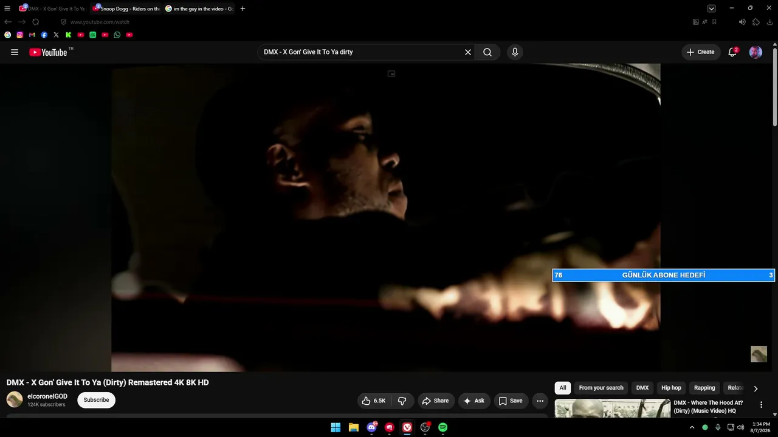Screen dimensions: 778x437
Task: Go back in browser history
Action: 8,22
